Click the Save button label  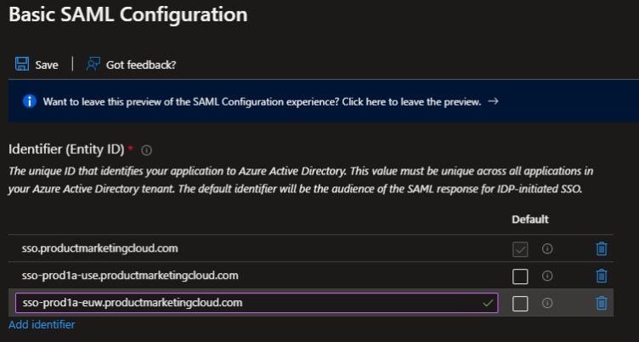point(47,65)
